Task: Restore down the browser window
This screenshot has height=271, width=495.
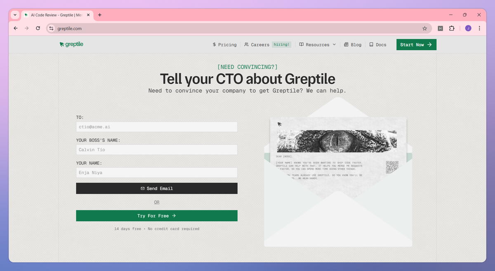Action: point(464,15)
